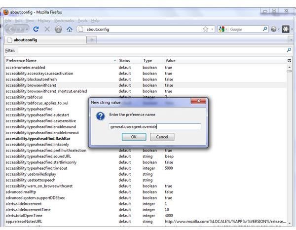Open the Bookmarks menu
The height and width of the screenshot is (230, 296).
click(x=64, y=20)
